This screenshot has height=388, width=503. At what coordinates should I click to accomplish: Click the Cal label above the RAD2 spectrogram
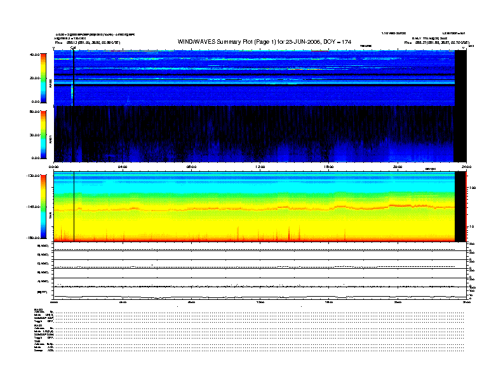tap(73, 48)
